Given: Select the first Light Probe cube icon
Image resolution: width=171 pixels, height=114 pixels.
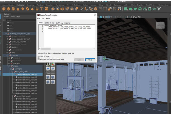Looking at the screenshot, I should pyautogui.click(x=48, y=77).
